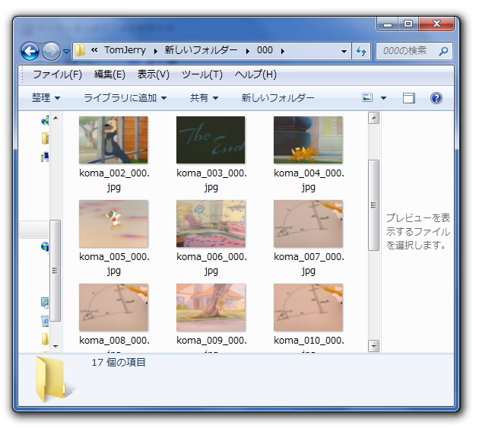Screen dimensions: 479x441
Task: Click the network globe icon in navigation pane
Action: pos(45,246)
